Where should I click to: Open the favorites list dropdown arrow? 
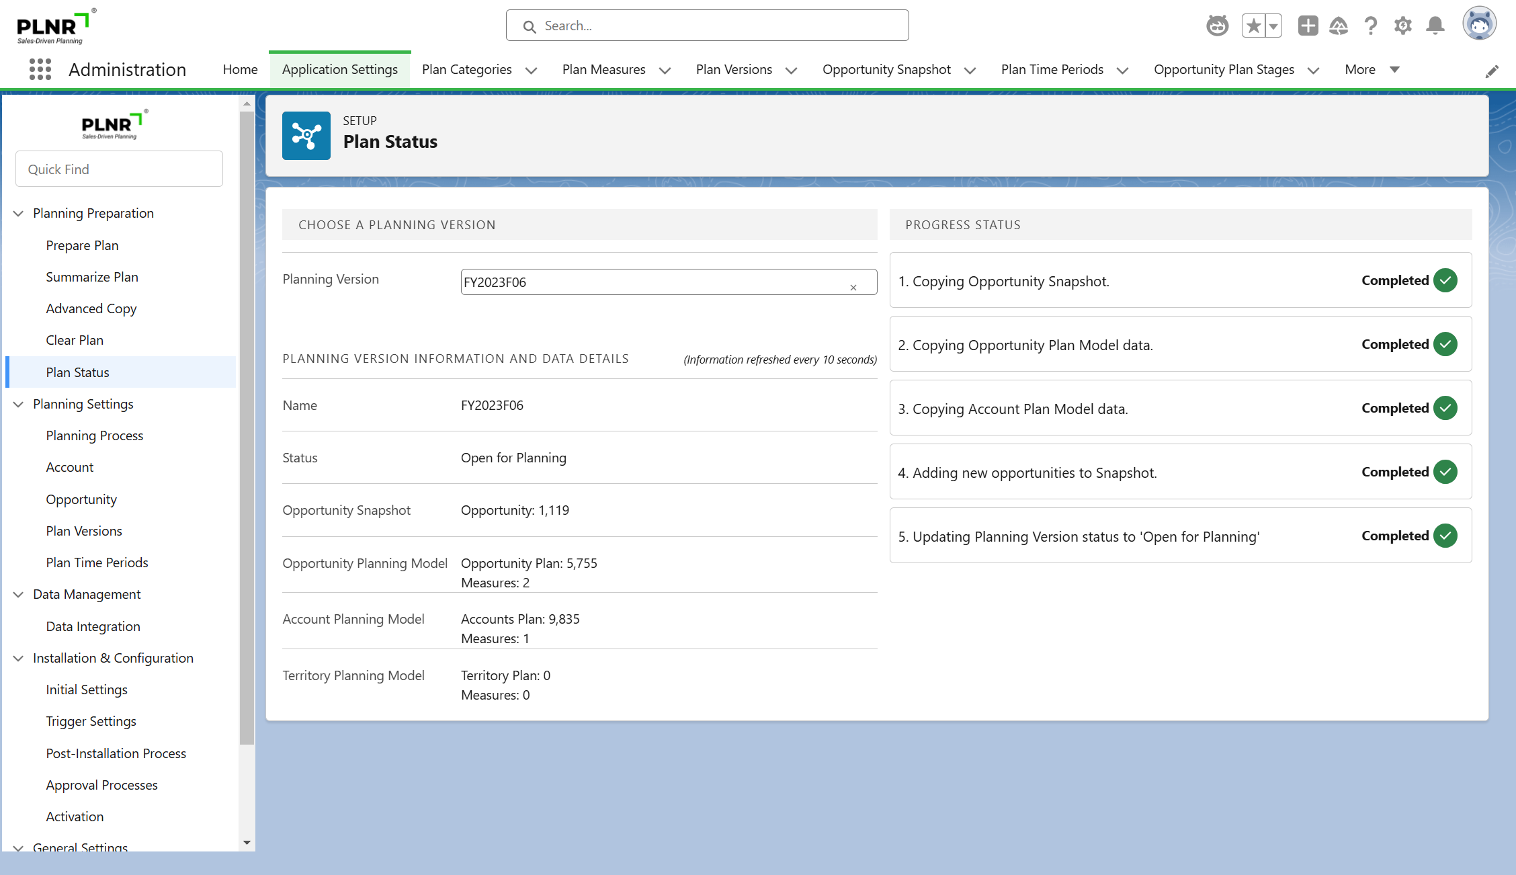tap(1273, 26)
